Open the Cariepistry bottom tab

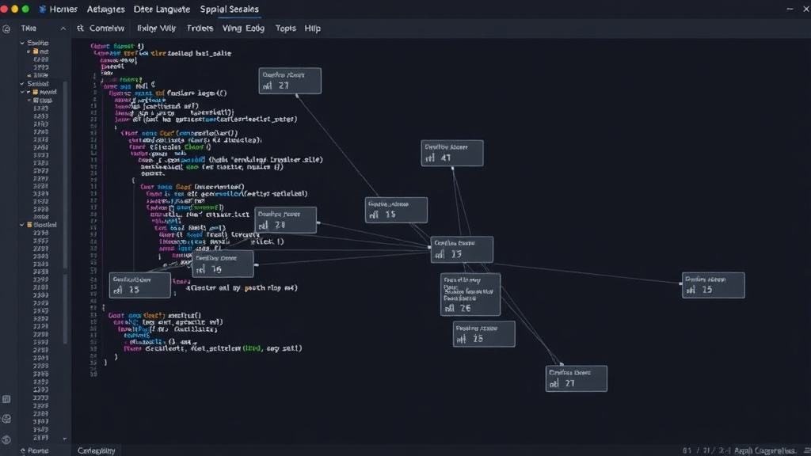pos(96,450)
